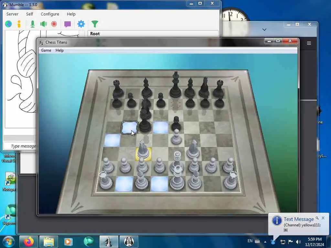Mute microphone in Mumble toolbar
331x248 pixels.
[33, 24]
